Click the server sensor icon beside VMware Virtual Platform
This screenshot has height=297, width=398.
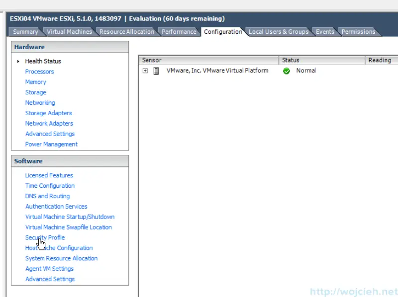(155, 71)
